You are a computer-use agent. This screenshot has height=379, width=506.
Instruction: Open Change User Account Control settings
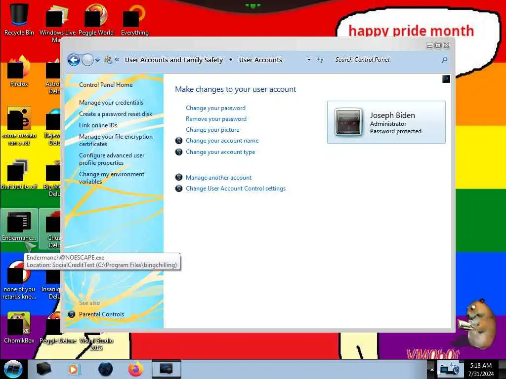click(x=236, y=188)
